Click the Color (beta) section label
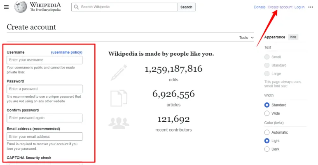This screenshot has height=165, width=318. click(274, 123)
